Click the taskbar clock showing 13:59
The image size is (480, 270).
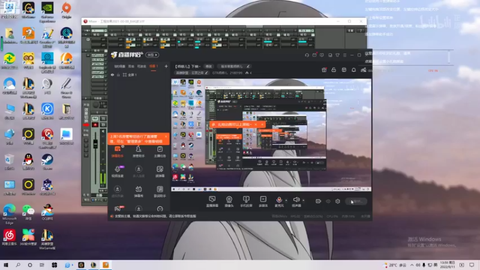447,265
